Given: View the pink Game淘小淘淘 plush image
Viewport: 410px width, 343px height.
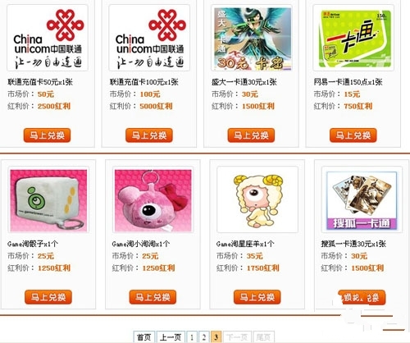Looking at the screenshot, I should coord(153,200).
